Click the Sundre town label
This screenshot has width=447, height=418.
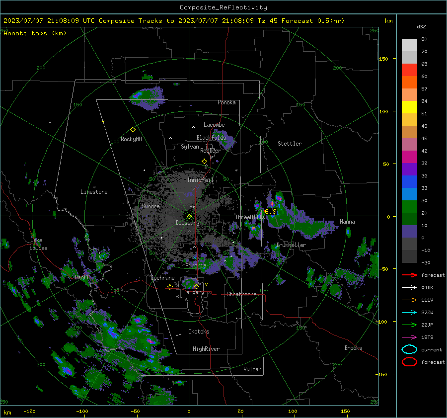pyautogui.click(x=150, y=206)
